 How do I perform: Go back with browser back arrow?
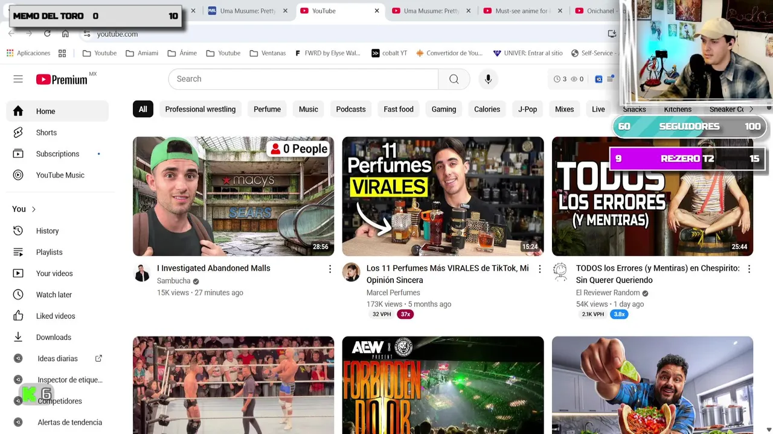(x=11, y=34)
